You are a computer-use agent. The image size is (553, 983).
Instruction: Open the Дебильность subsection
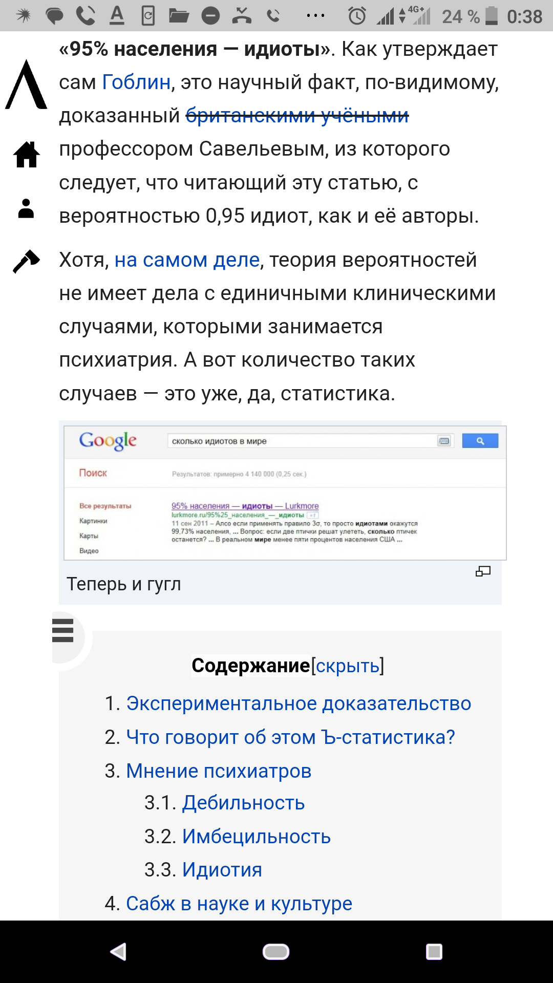pyautogui.click(x=243, y=803)
